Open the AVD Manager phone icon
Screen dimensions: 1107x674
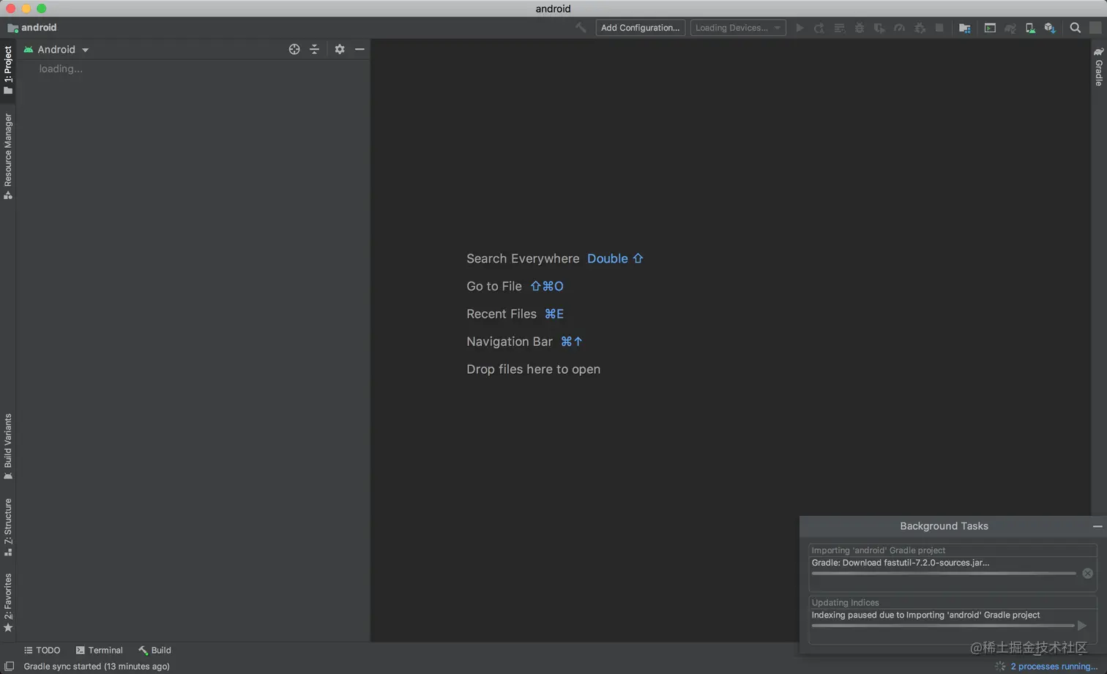pos(1030,28)
